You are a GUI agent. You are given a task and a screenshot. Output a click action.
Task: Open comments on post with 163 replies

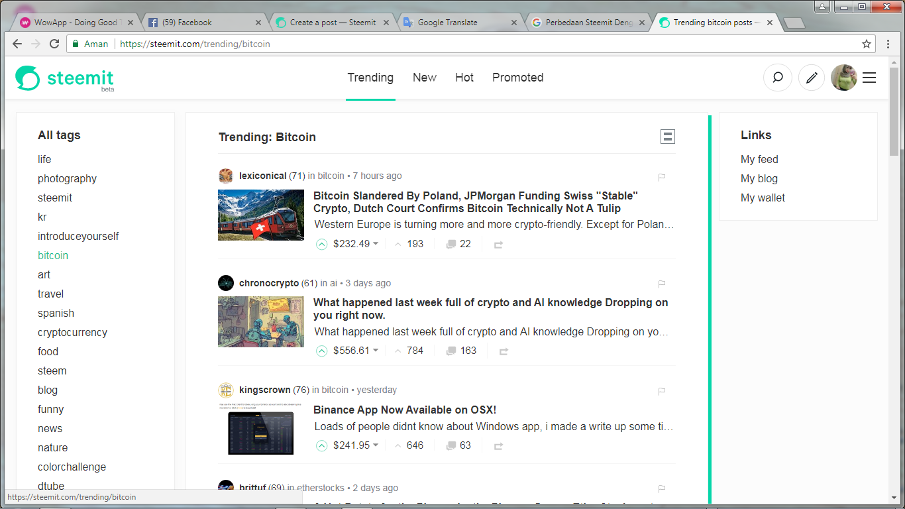pyautogui.click(x=461, y=351)
